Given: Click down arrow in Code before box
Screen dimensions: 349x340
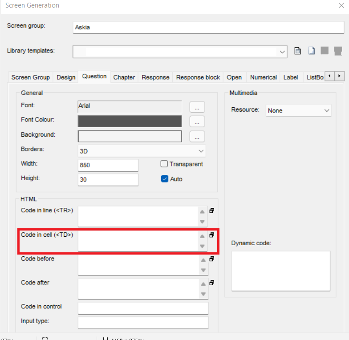Looking at the screenshot, I should point(203,270).
